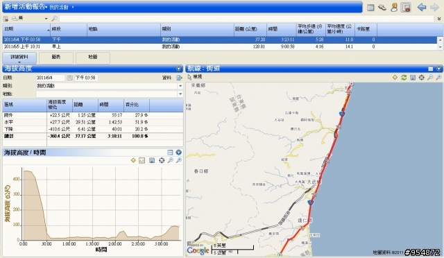
Task: Open the calendar view icon in top toolbar
Action: pyautogui.click(x=370, y=8)
